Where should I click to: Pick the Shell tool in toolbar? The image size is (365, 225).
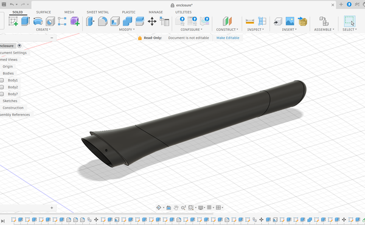click(x=115, y=21)
